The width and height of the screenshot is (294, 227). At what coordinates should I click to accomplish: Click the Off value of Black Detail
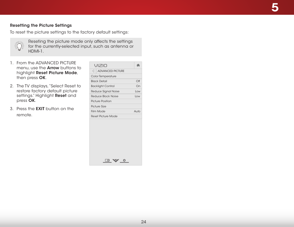(x=138, y=81)
